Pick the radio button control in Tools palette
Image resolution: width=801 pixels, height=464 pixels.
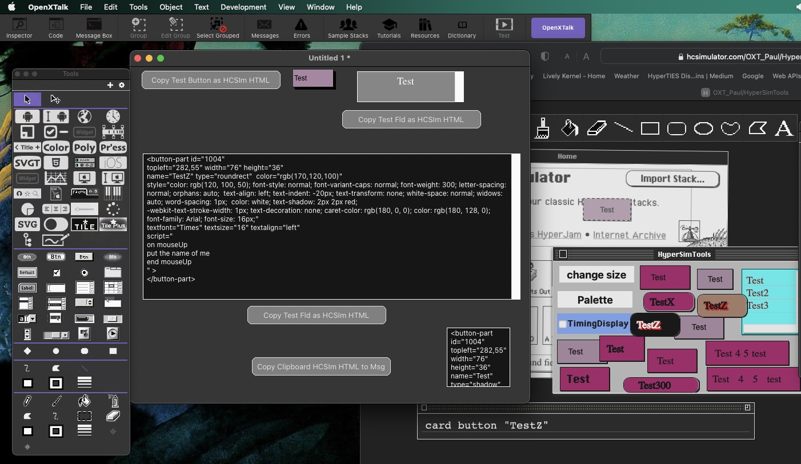pos(85,272)
